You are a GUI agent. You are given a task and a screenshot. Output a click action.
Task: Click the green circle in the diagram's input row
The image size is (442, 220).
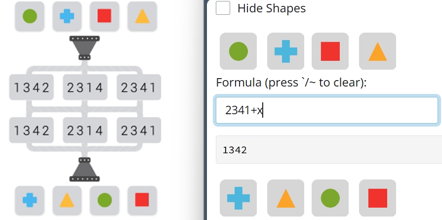pyautogui.click(x=30, y=16)
